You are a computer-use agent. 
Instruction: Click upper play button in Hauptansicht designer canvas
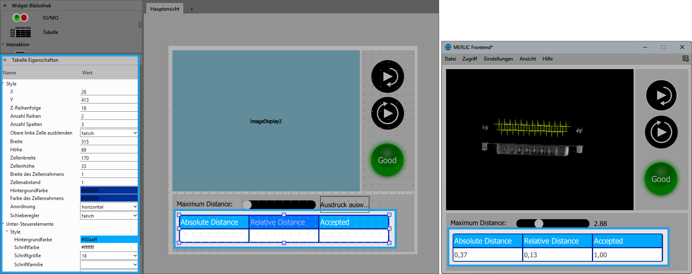tap(387, 76)
